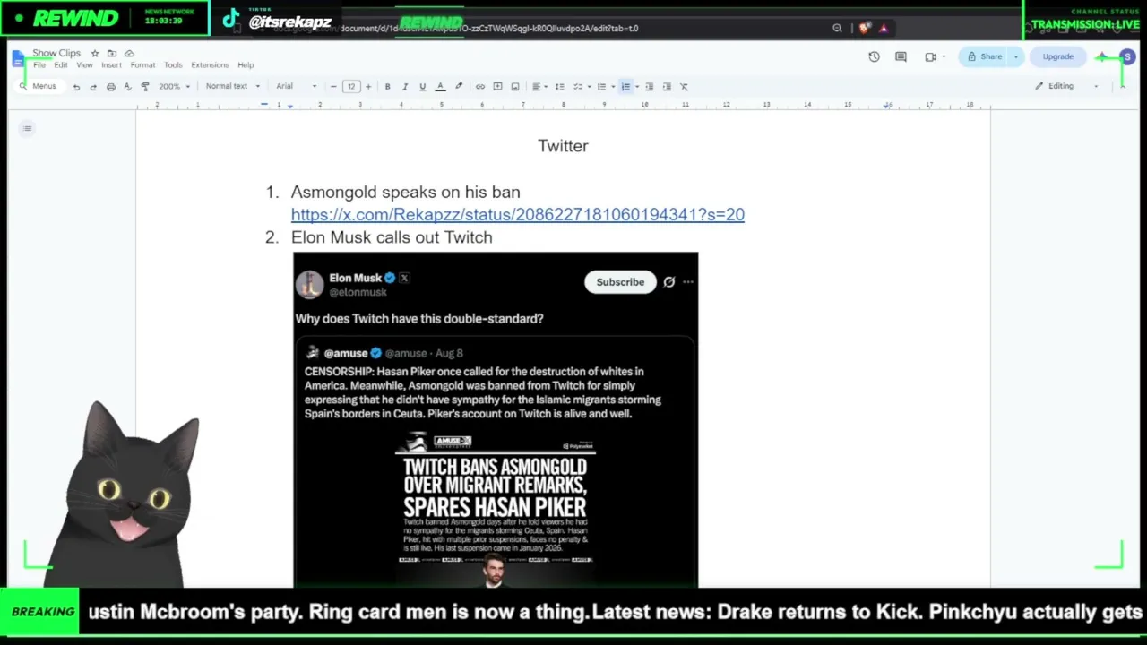This screenshot has height=645, width=1147.
Task: Set the font size field value
Action: (x=350, y=87)
